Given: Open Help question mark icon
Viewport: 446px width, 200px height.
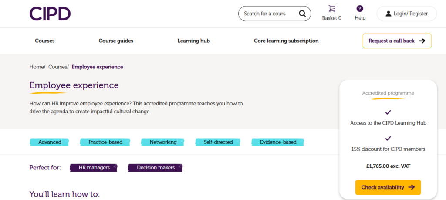Looking at the screenshot, I should (x=360, y=9).
